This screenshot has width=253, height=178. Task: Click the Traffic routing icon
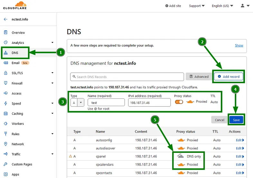point(6,154)
